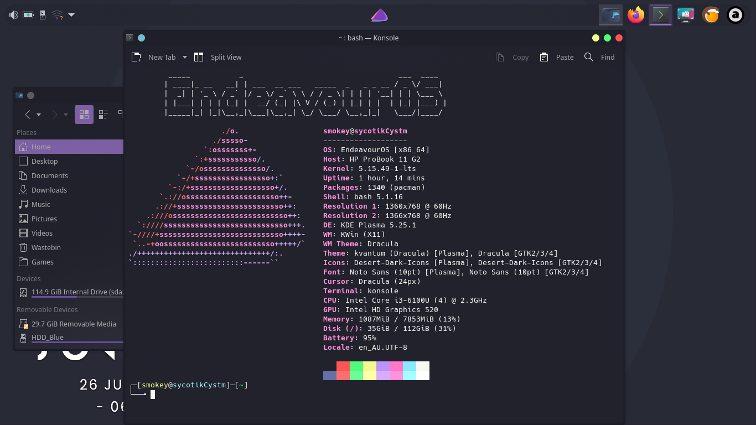
Task: Open Dolphin back history dropdown arrow
Action: point(39,115)
